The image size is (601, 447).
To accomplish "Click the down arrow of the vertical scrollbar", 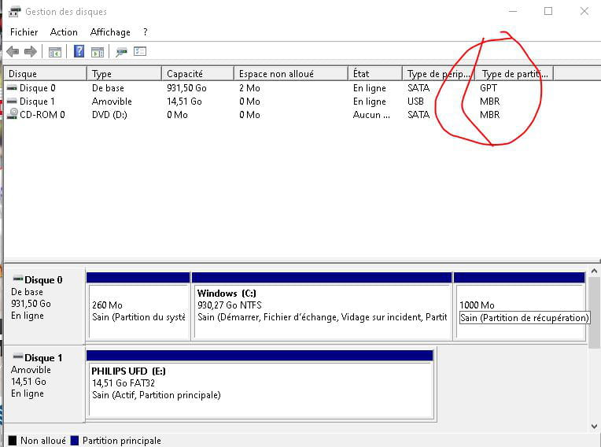I will coord(595,426).
